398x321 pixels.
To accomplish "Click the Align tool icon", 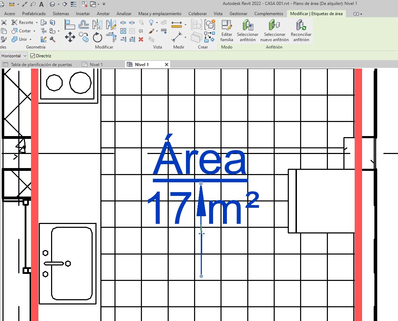I will (x=70, y=25).
